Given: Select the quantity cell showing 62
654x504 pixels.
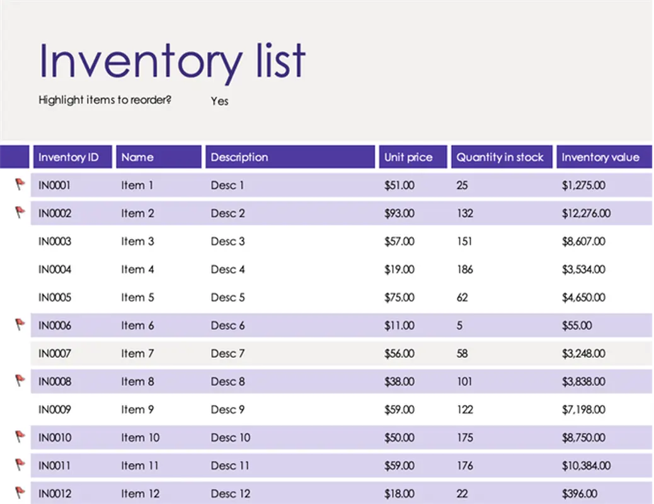Looking at the screenshot, I should pyautogui.click(x=462, y=297).
